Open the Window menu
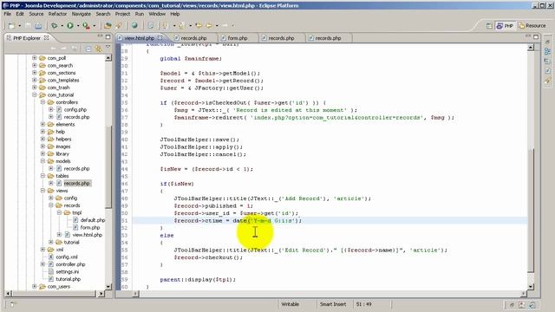555x312 pixels. pyautogui.click(x=157, y=14)
